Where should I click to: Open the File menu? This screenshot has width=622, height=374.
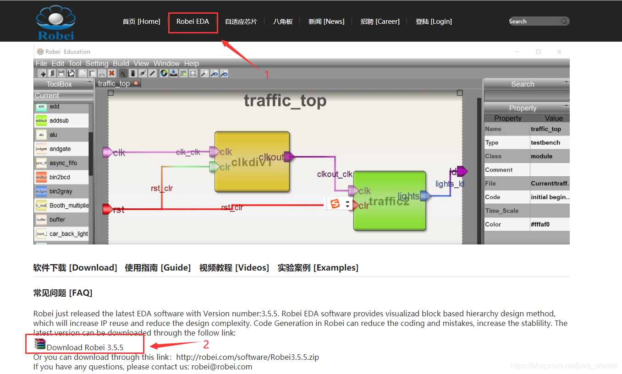[41, 64]
